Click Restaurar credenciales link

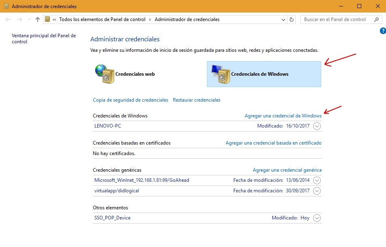point(196,100)
